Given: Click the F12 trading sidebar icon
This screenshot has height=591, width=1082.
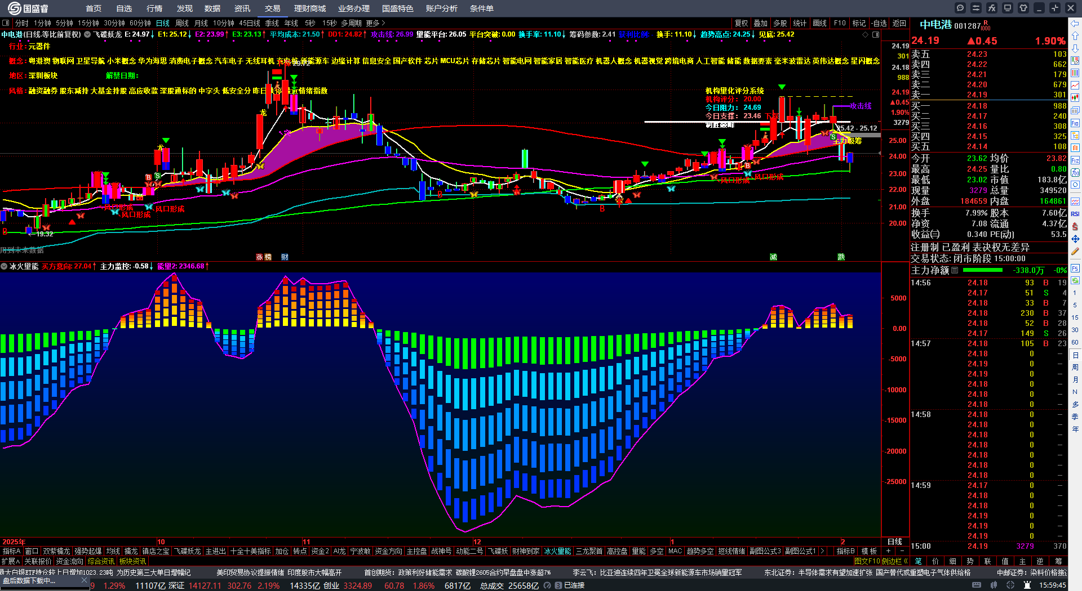Looking at the screenshot, I should tap(1075, 160).
